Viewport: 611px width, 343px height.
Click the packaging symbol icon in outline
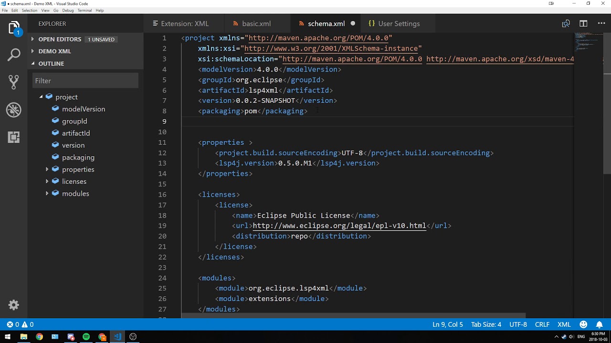click(55, 157)
